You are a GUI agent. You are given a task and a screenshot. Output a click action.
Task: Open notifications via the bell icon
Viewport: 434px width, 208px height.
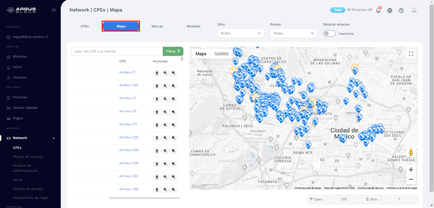point(378,10)
